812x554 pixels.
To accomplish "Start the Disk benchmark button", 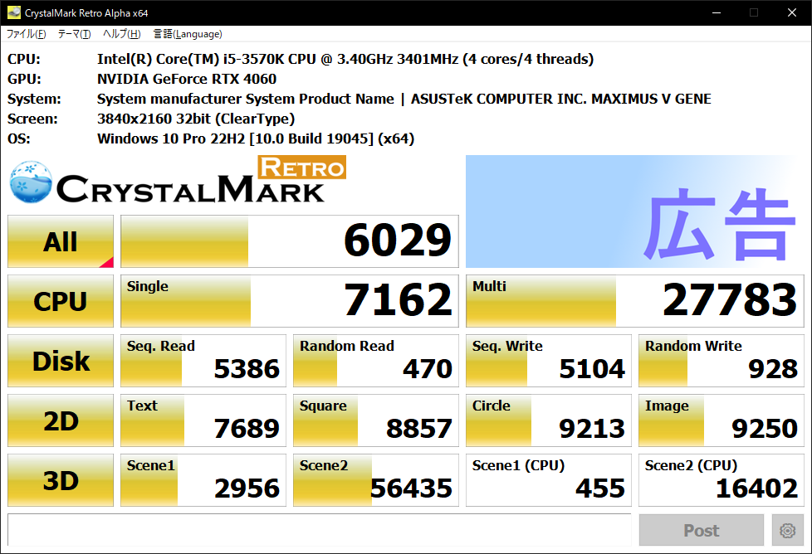I will click(x=61, y=361).
